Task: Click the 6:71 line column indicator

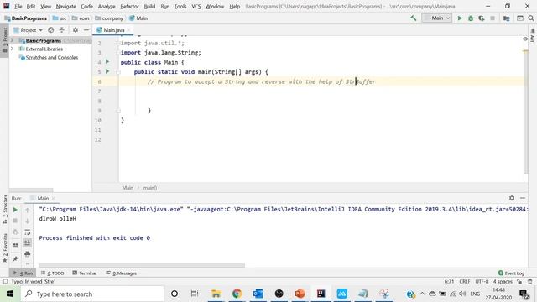Action: (449, 282)
